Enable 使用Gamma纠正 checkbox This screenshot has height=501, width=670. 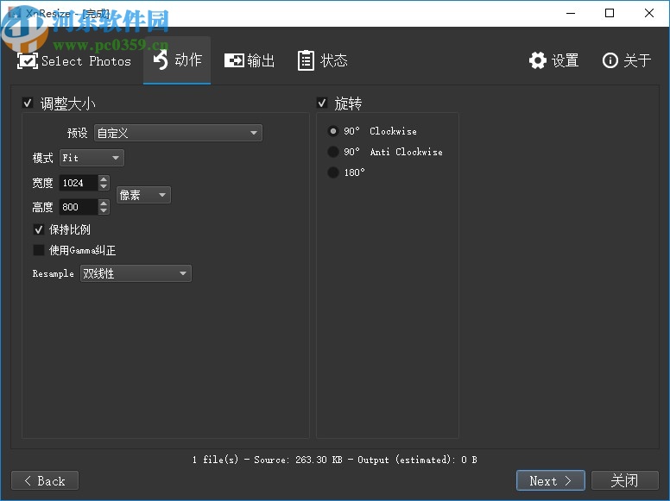pos(39,250)
